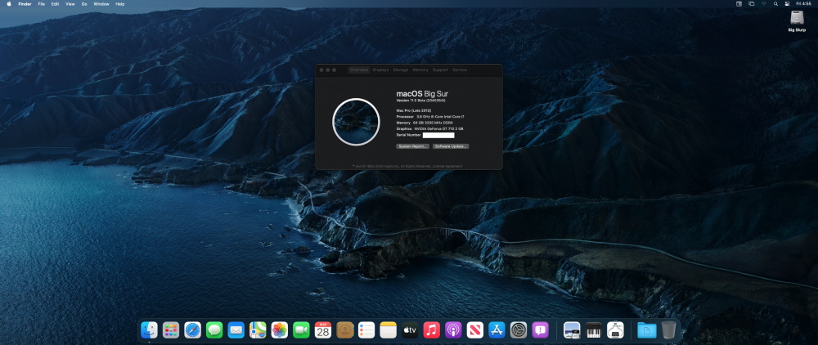This screenshot has height=345, width=818.
Task: Open the License Agreement link
Action: [447, 166]
